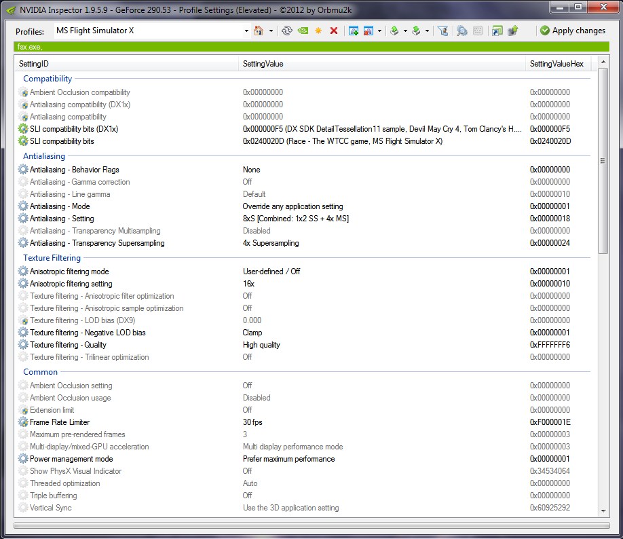Click the export profile icon
The width and height of the screenshot is (623, 539).
point(394,31)
